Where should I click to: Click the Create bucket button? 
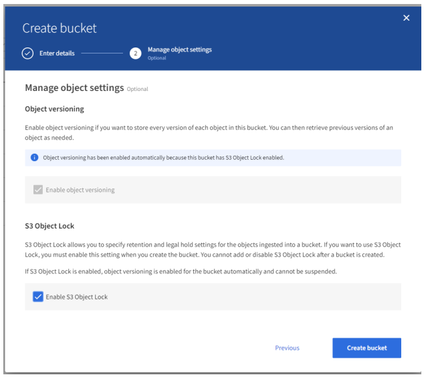click(x=366, y=348)
